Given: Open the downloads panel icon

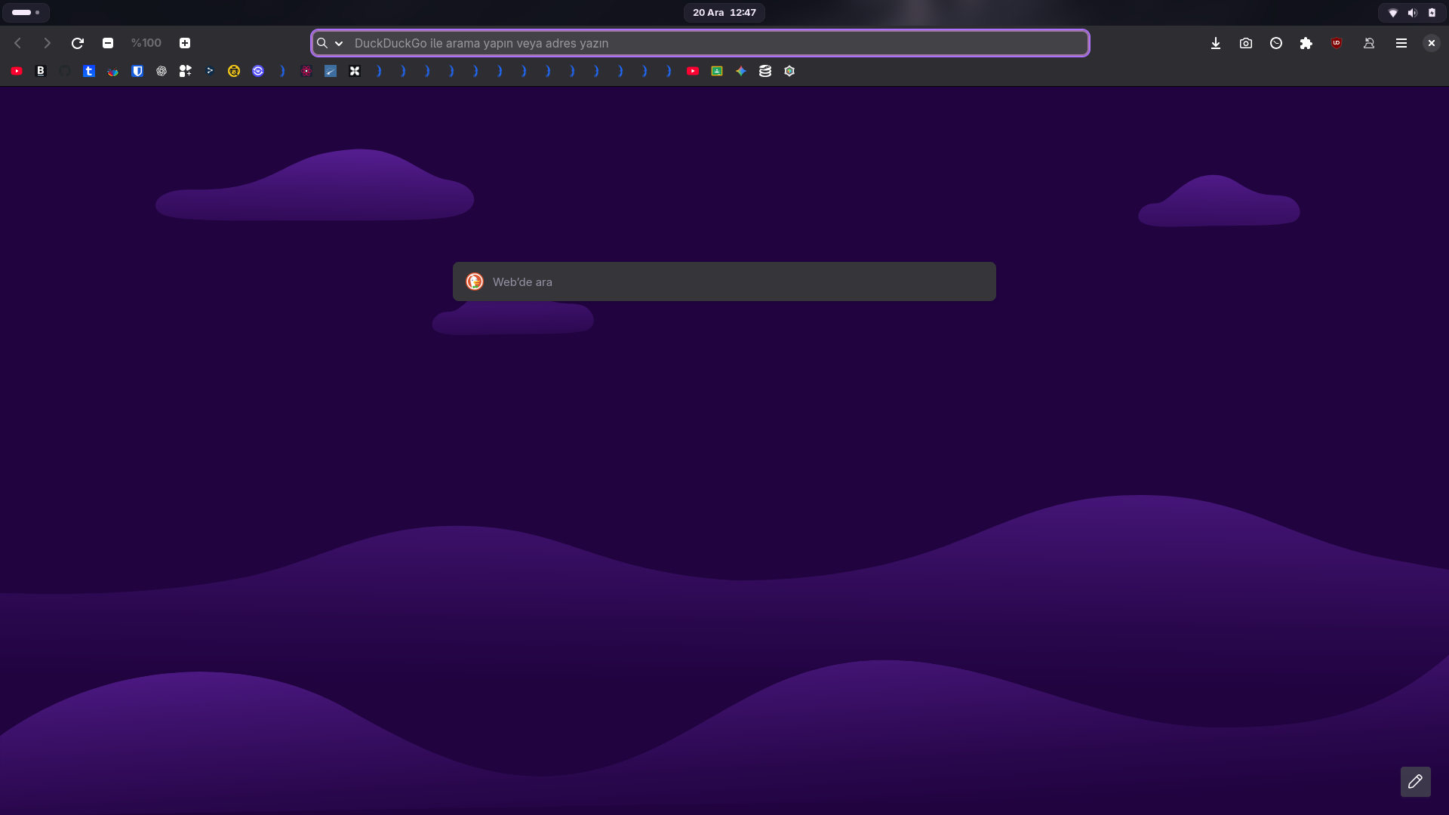Looking at the screenshot, I should (1216, 43).
